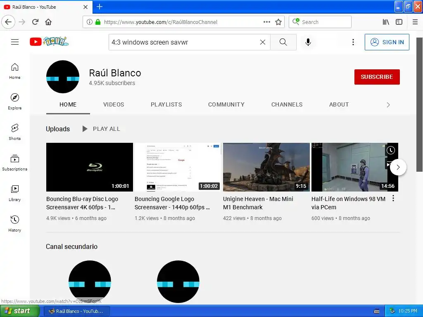423x317 pixels.
Task: Open Bouncing Blu-ray Disc Logo thumbnail
Action: tap(90, 167)
